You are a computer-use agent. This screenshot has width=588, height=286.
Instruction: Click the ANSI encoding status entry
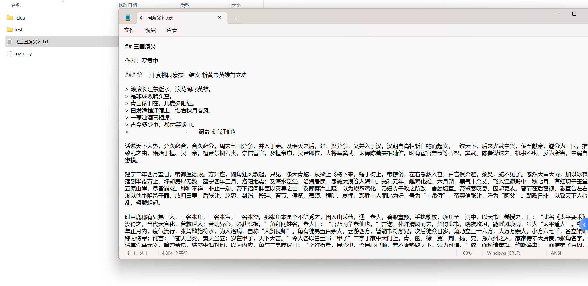556,253
